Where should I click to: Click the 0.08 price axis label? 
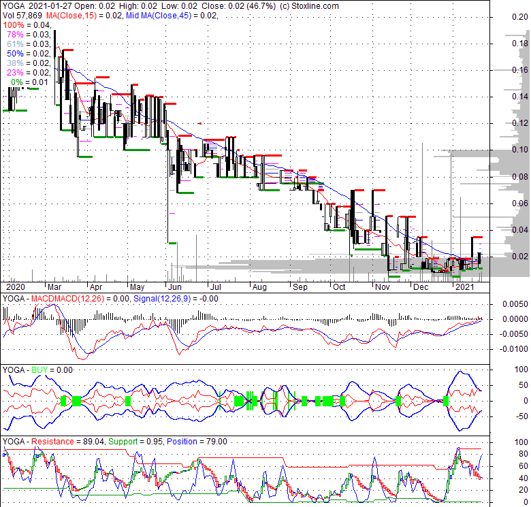520,177
